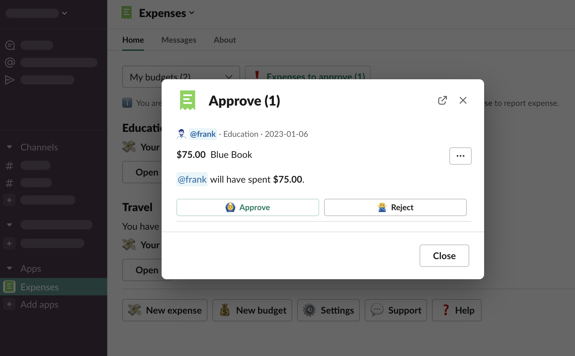Click the threads icon in sidebar

click(10, 45)
